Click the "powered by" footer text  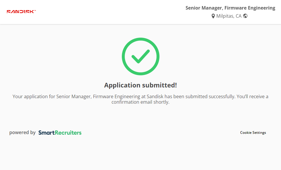tap(22, 133)
